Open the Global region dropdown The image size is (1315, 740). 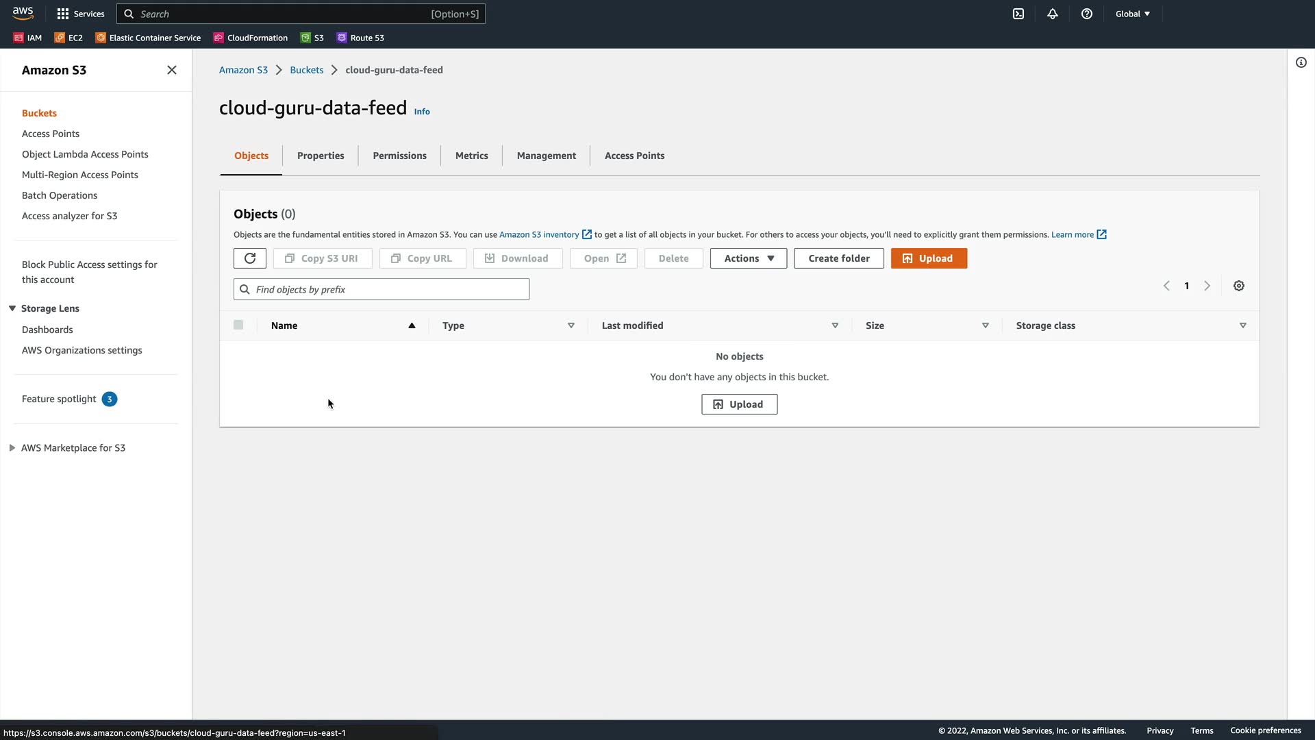pyautogui.click(x=1132, y=14)
